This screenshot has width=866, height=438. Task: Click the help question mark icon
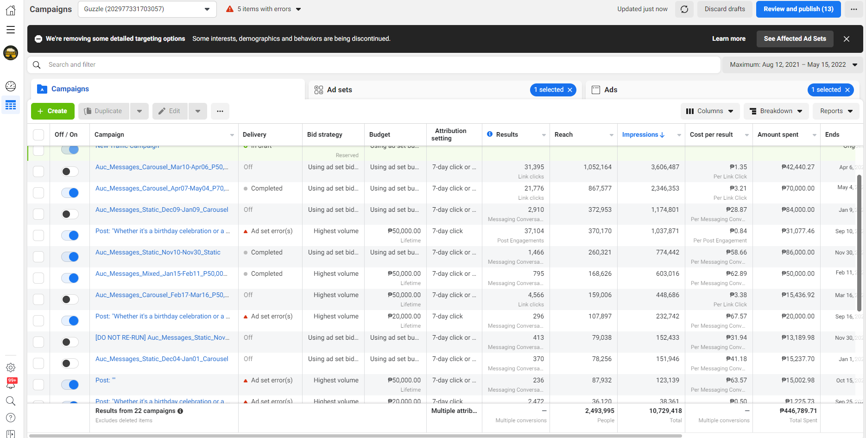pos(11,418)
